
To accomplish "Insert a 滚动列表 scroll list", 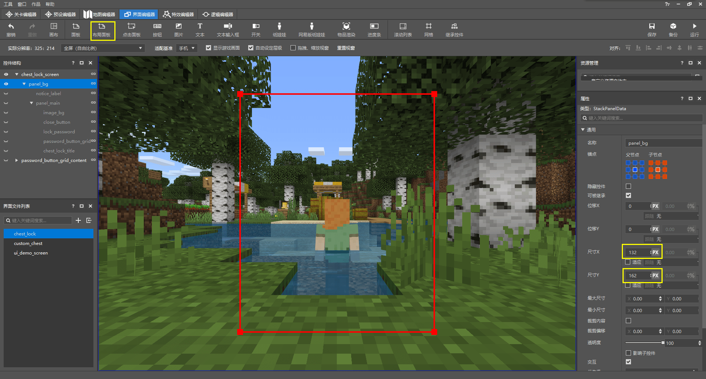I will click(x=403, y=30).
